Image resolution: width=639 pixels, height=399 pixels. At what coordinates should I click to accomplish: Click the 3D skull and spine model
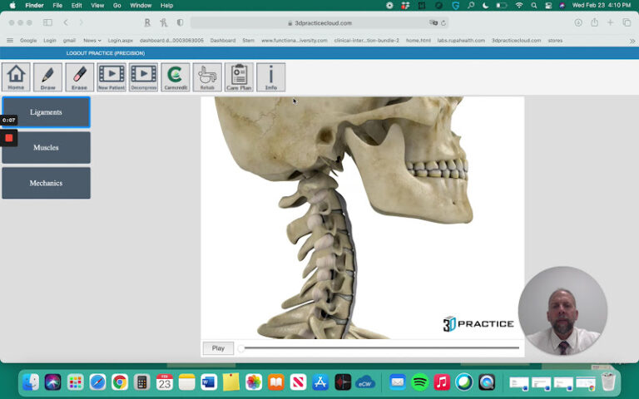[362, 218]
